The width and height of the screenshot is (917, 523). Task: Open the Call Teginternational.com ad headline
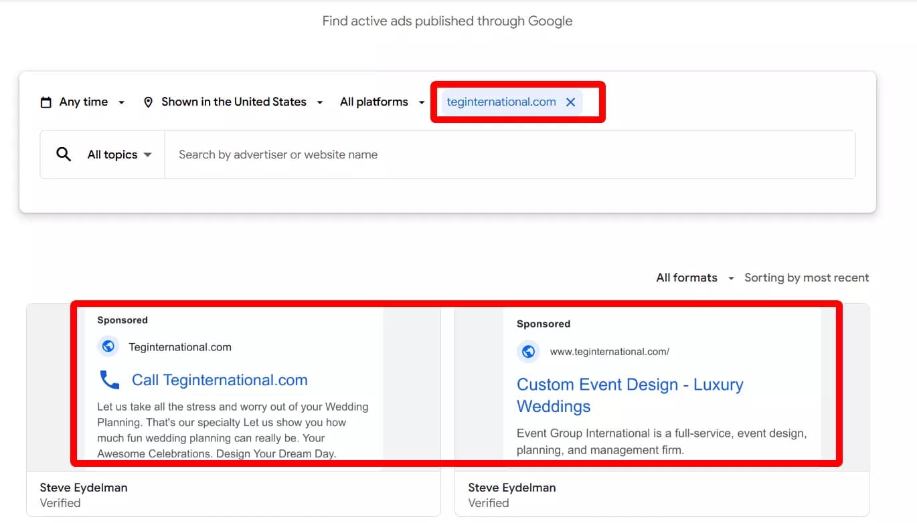click(x=219, y=379)
